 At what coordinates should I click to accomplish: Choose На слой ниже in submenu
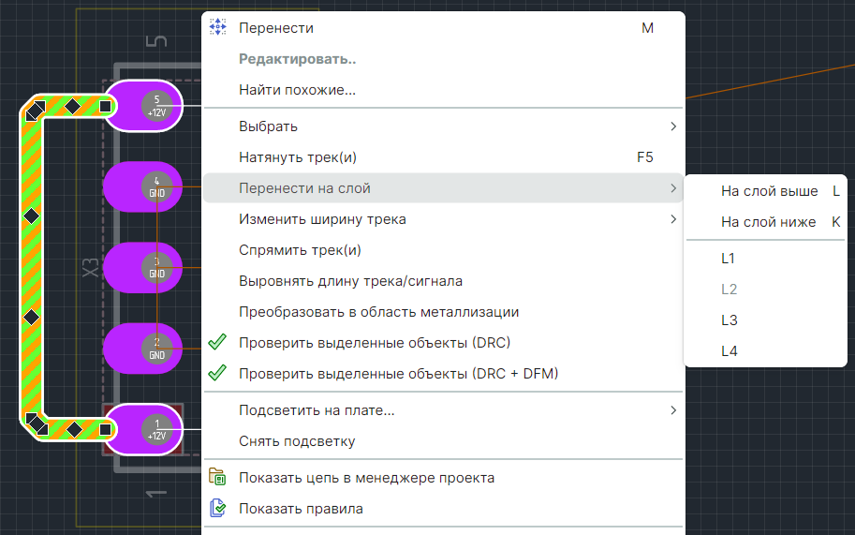coord(765,222)
